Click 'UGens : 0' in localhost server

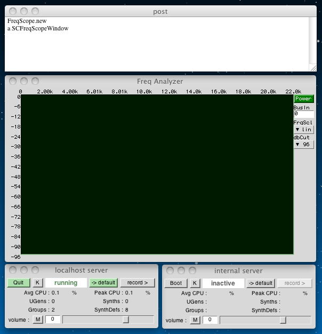click(x=42, y=301)
